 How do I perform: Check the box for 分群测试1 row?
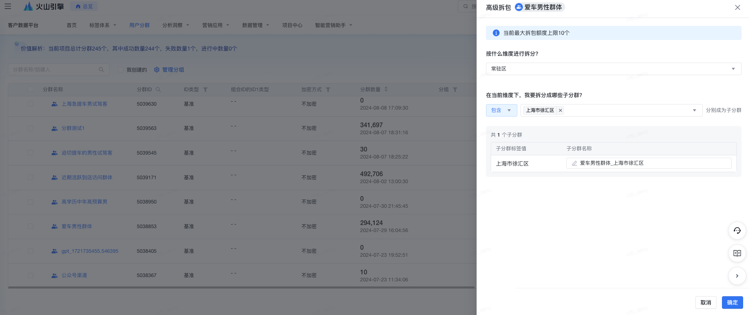(31, 128)
